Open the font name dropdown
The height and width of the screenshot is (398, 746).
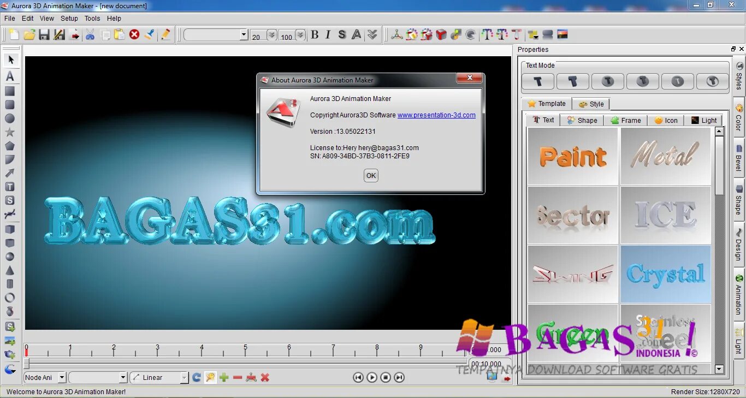(x=244, y=35)
